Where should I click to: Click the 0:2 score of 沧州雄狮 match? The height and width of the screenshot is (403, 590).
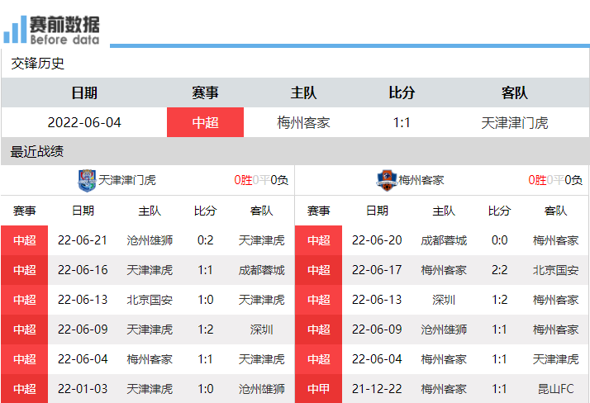point(206,240)
